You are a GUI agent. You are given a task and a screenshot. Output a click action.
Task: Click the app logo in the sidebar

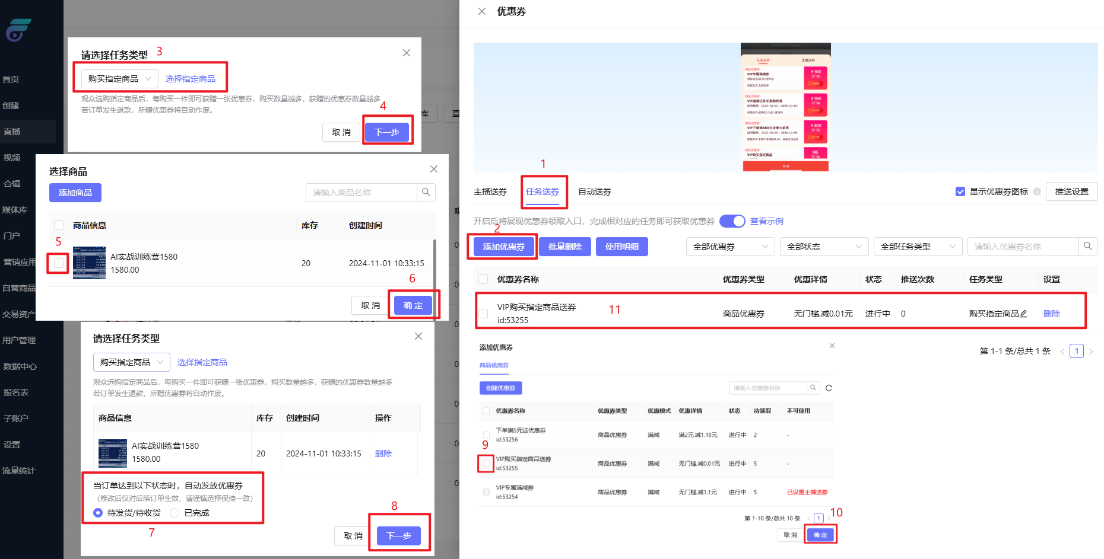click(18, 30)
